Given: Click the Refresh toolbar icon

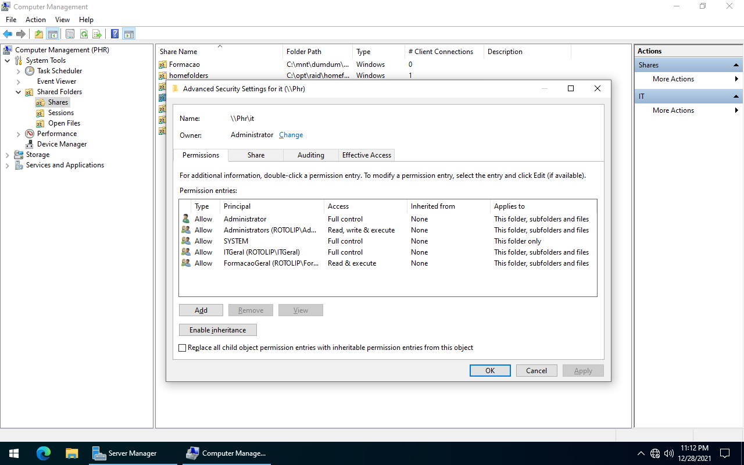Looking at the screenshot, I should pos(84,34).
